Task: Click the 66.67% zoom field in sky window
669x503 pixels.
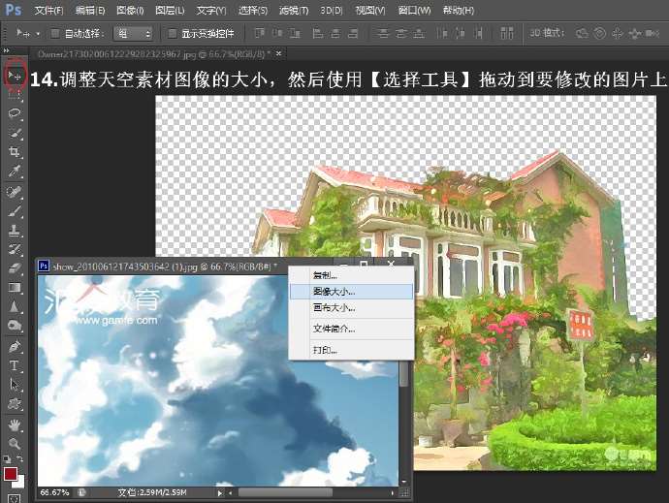Action: pyautogui.click(x=54, y=492)
